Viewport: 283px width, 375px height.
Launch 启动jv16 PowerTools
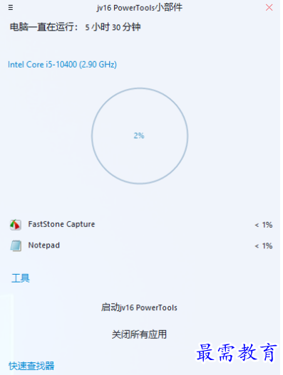point(139,307)
